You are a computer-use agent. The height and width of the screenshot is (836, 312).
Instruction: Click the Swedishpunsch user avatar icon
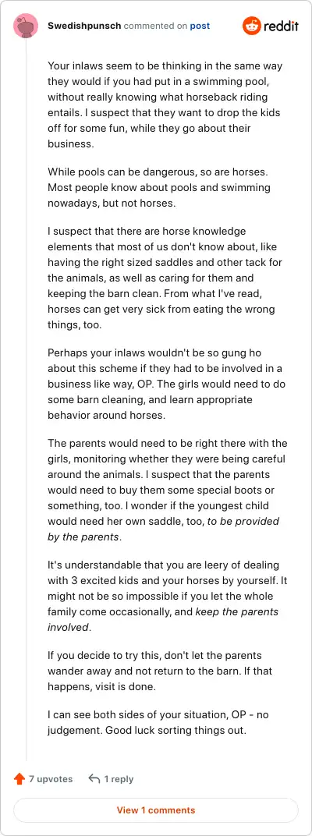tap(26, 26)
